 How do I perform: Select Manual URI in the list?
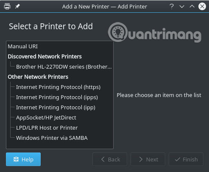click(x=22, y=47)
